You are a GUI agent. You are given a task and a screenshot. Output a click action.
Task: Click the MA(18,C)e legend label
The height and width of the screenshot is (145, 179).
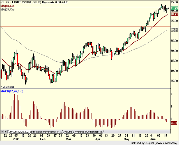point(8,6)
